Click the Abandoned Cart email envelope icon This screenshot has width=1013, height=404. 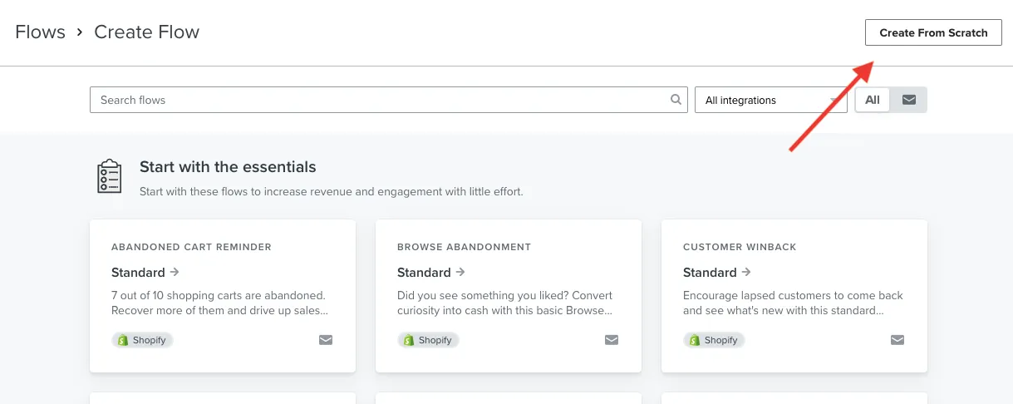pyautogui.click(x=326, y=340)
